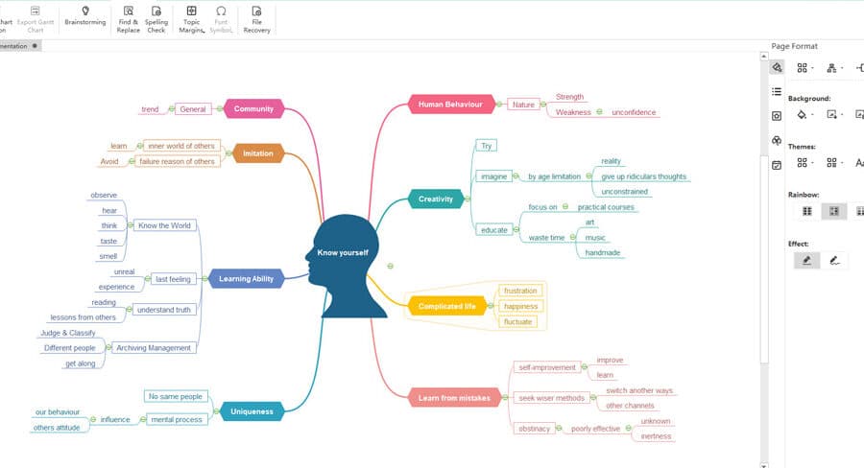The height and width of the screenshot is (468, 864).
Task: Open the clover-shaped clipart sidebar icon
Action: pos(777,140)
